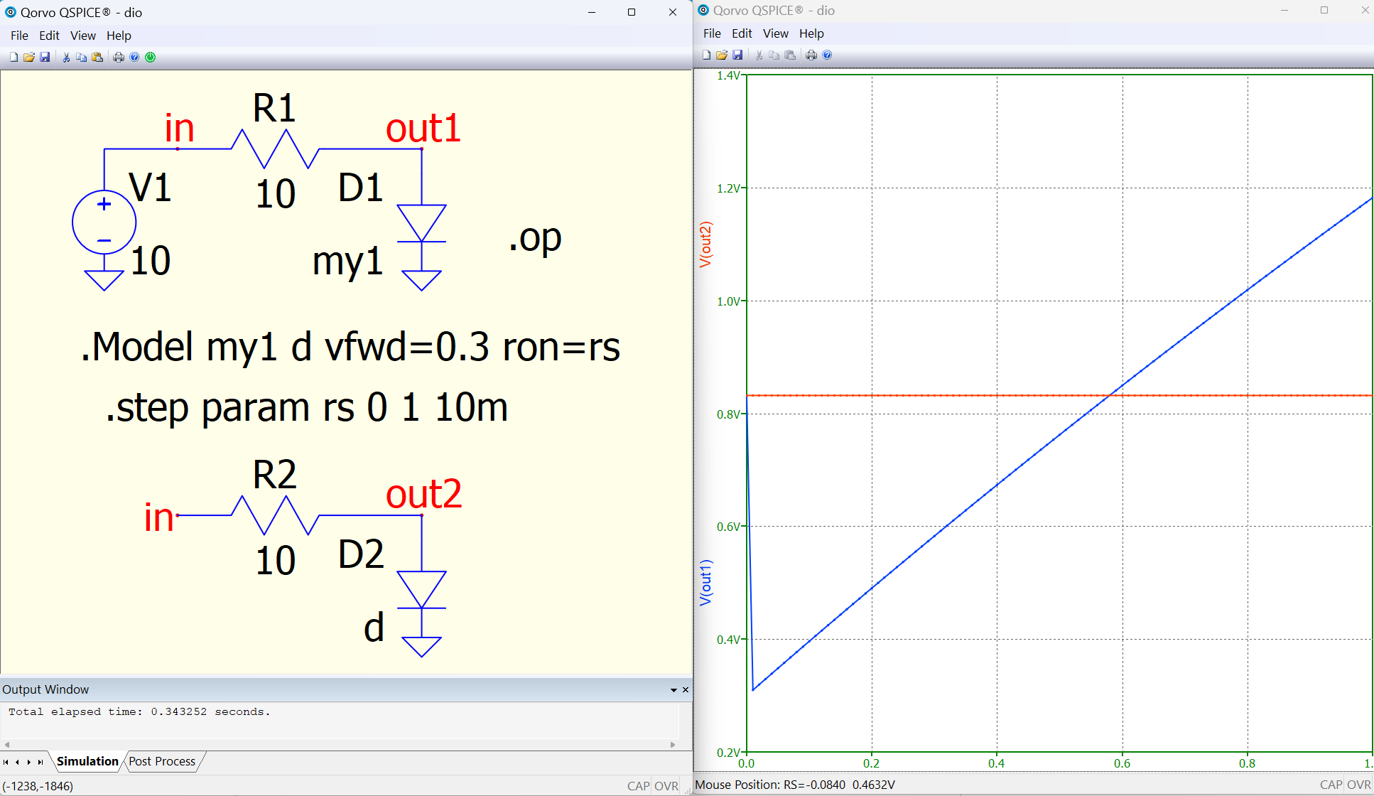Go to next output tab arrow
The height and width of the screenshot is (796, 1374).
click(29, 762)
